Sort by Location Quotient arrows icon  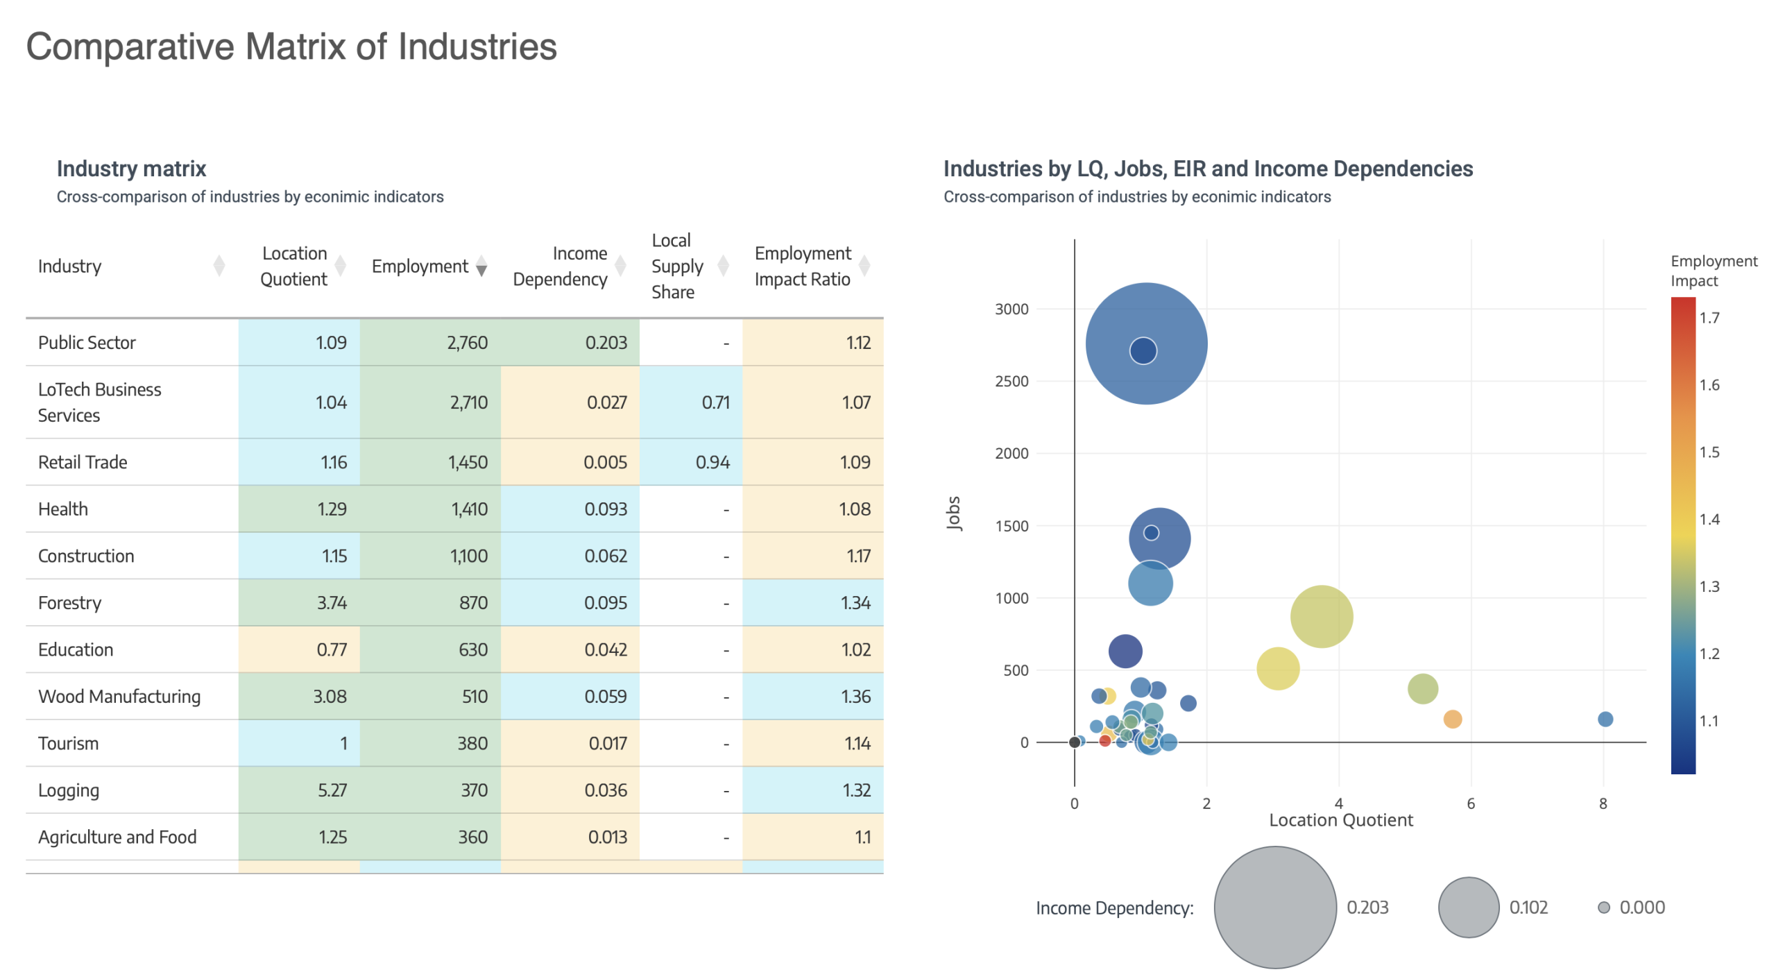point(340,266)
